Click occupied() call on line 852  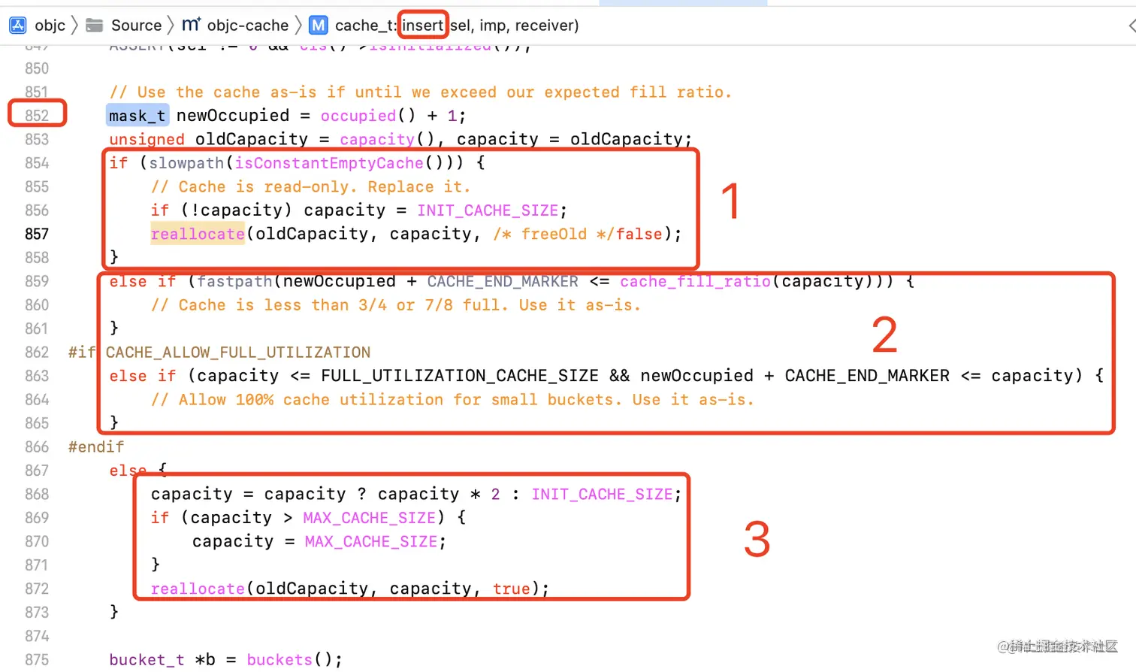367,116
